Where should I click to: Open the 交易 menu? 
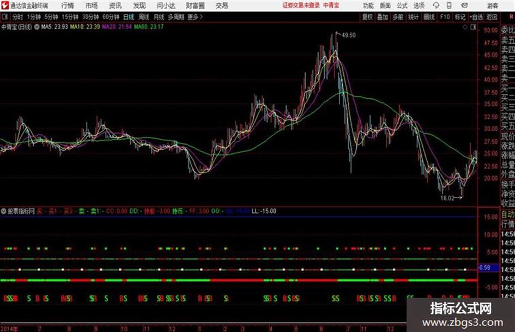point(222,5)
